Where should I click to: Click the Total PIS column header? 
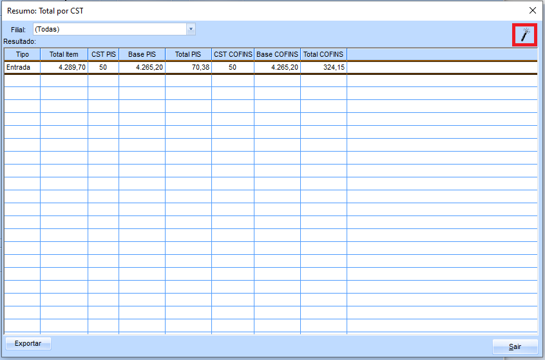(x=188, y=54)
